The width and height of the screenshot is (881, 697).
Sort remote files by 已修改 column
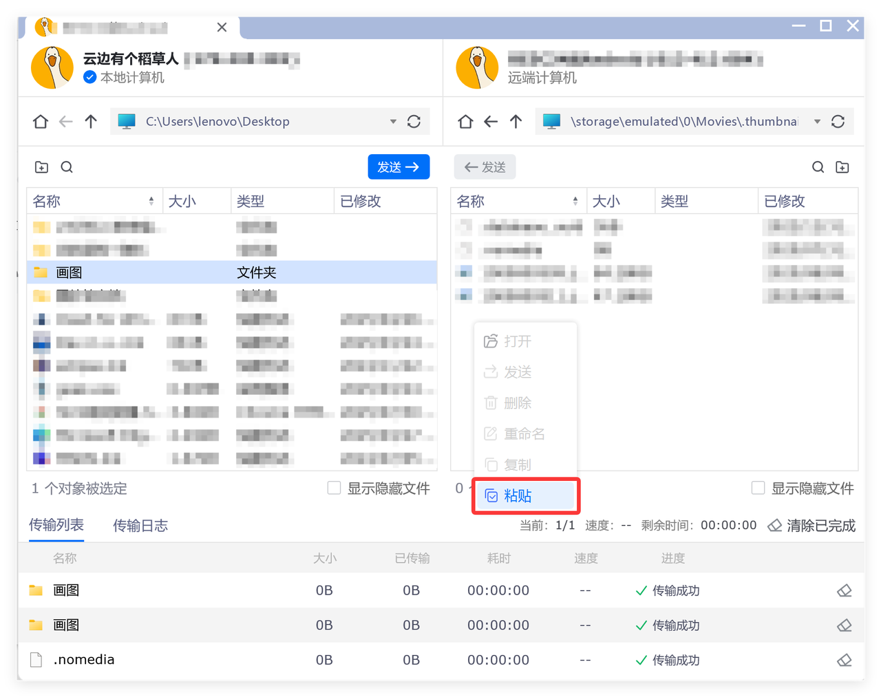(x=808, y=201)
